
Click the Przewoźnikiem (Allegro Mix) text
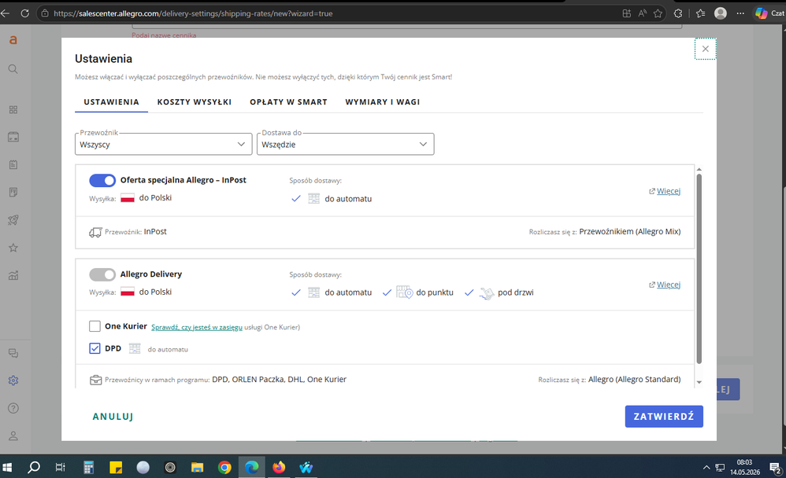point(629,232)
